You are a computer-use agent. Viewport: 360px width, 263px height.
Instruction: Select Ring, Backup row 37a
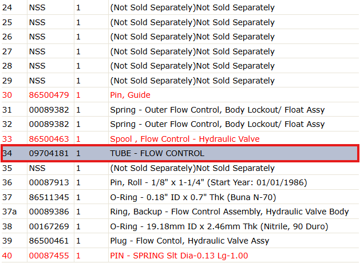(180, 212)
